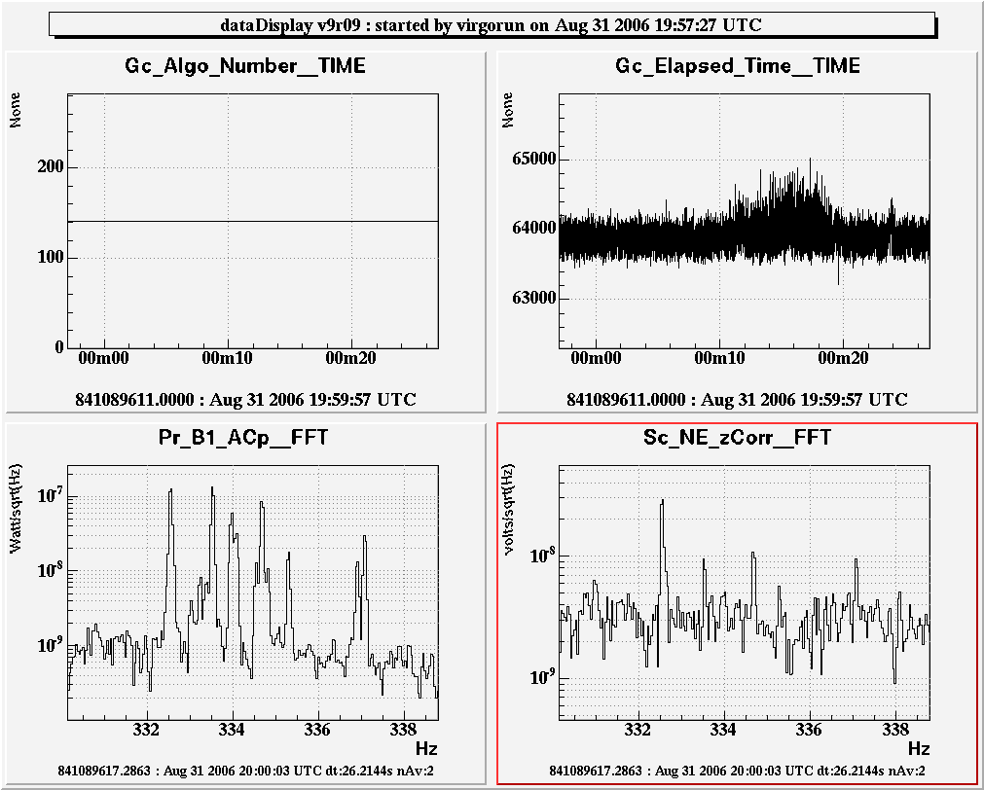Select the Sc_NE_zCorr__FFT plot title
984x790 pixels.
pos(738,438)
